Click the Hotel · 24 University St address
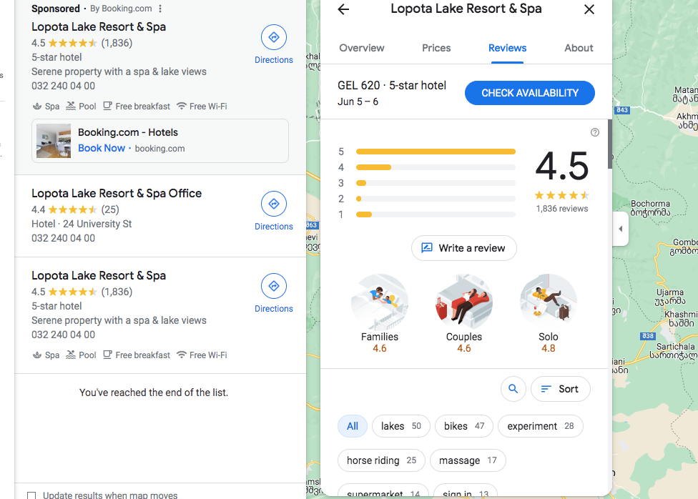 pos(82,224)
